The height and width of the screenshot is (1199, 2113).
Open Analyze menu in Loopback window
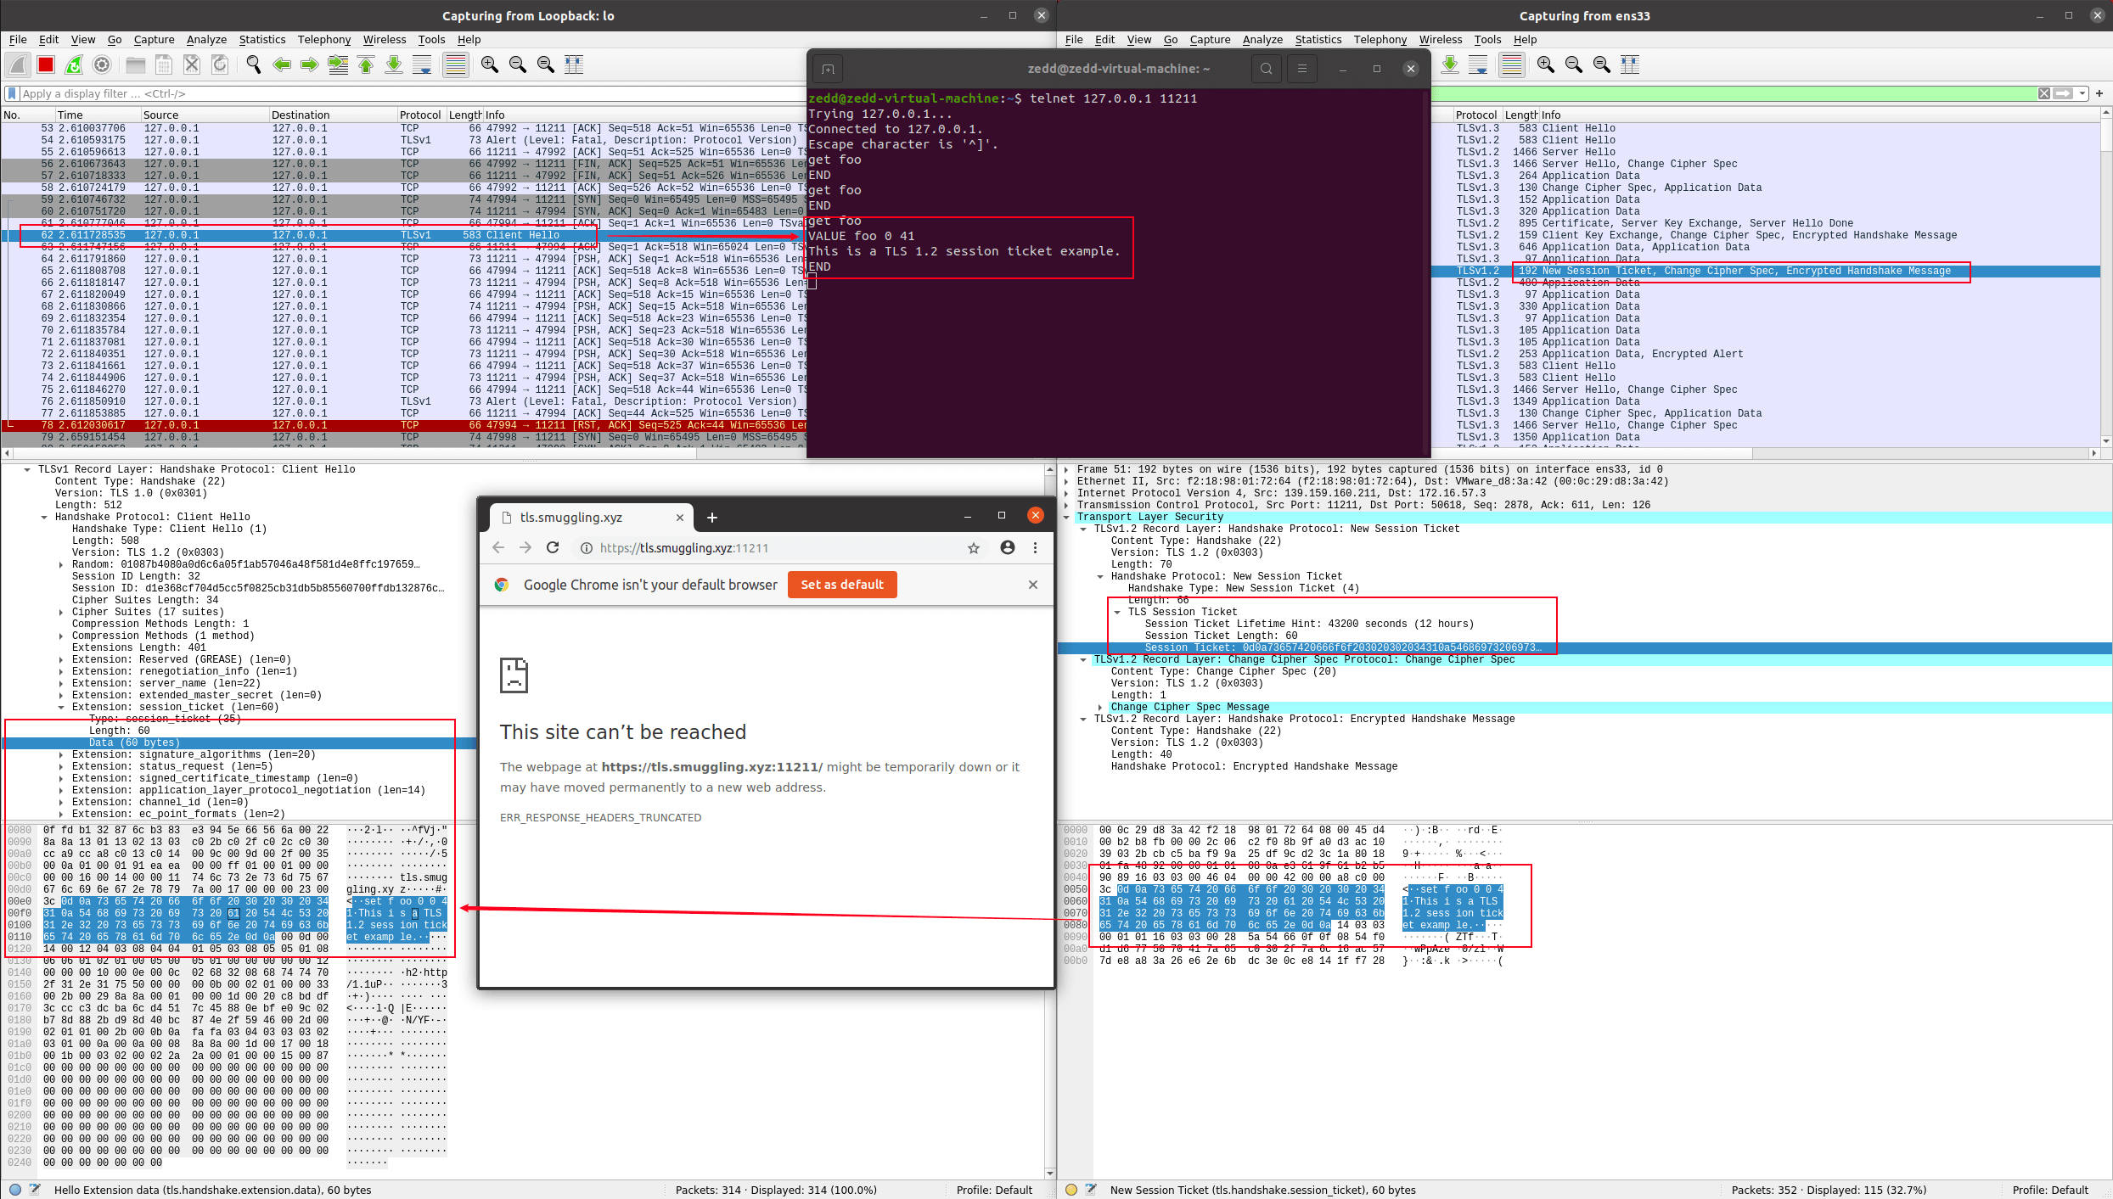tap(206, 39)
